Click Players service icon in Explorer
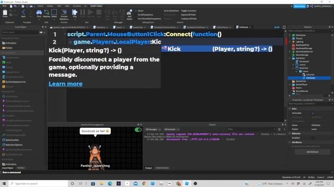Image resolution: width=334 pixels, height=187 pixels. pos(293,38)
